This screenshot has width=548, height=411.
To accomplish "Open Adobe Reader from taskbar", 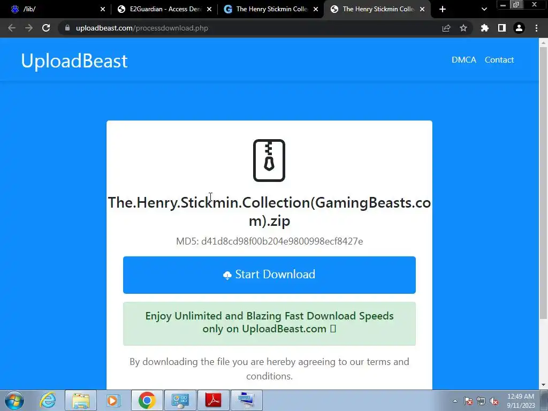I will pos(214,400).
